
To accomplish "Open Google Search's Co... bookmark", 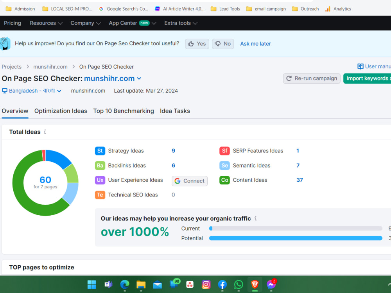I will [x=124, y=9].
